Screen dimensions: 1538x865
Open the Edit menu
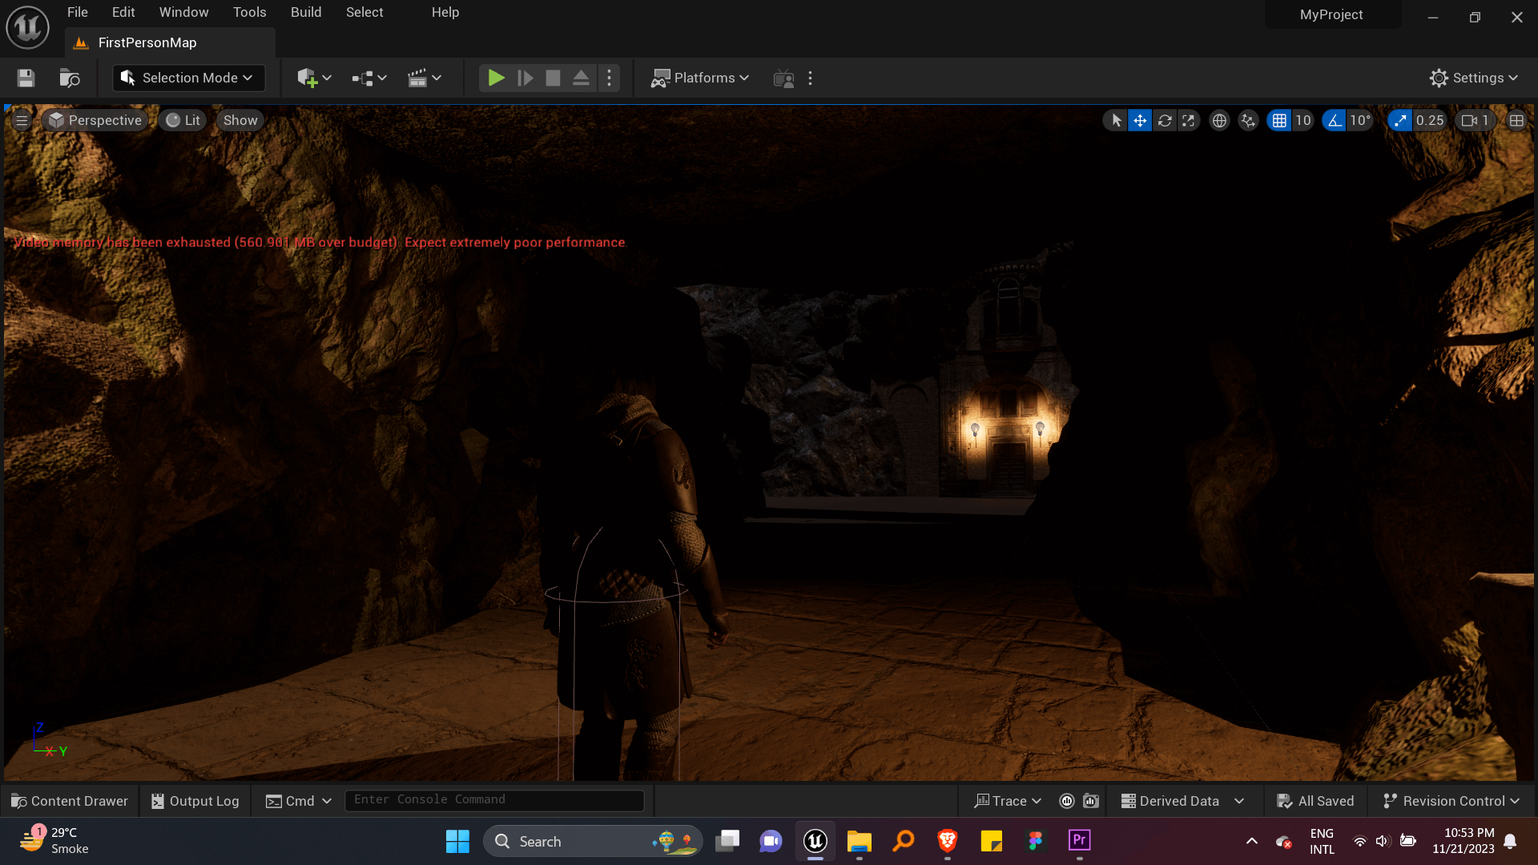[x=123, y=12]
